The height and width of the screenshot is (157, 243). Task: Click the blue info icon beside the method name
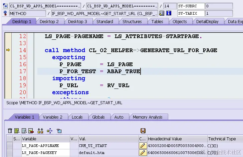(x=169, y=13)
